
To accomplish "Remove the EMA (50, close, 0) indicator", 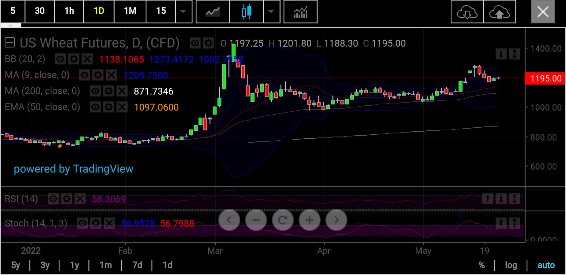I will tap(122, 107).
